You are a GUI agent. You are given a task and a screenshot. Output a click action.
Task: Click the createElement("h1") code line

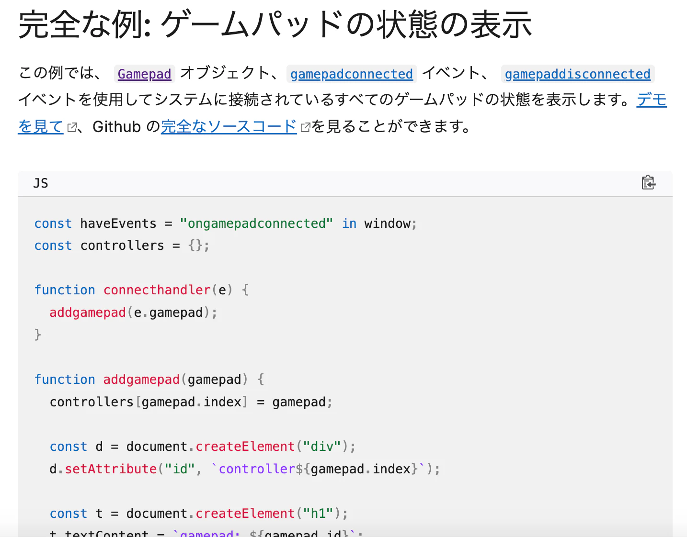coord(199,514)
